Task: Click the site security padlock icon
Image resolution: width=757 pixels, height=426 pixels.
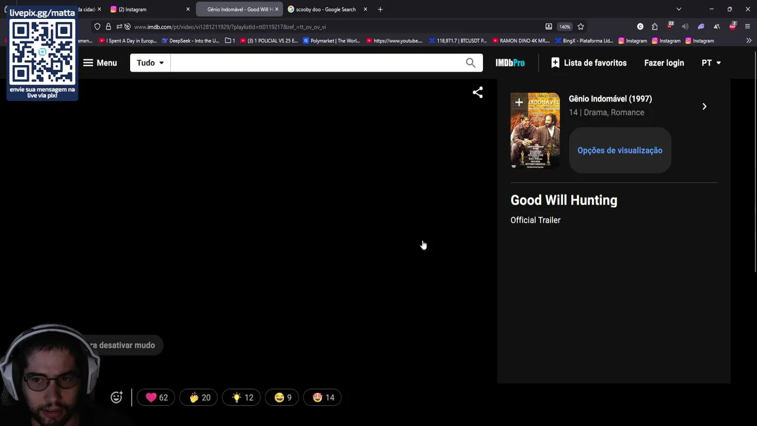Action: pyautogui.click(x=108, y=27)
